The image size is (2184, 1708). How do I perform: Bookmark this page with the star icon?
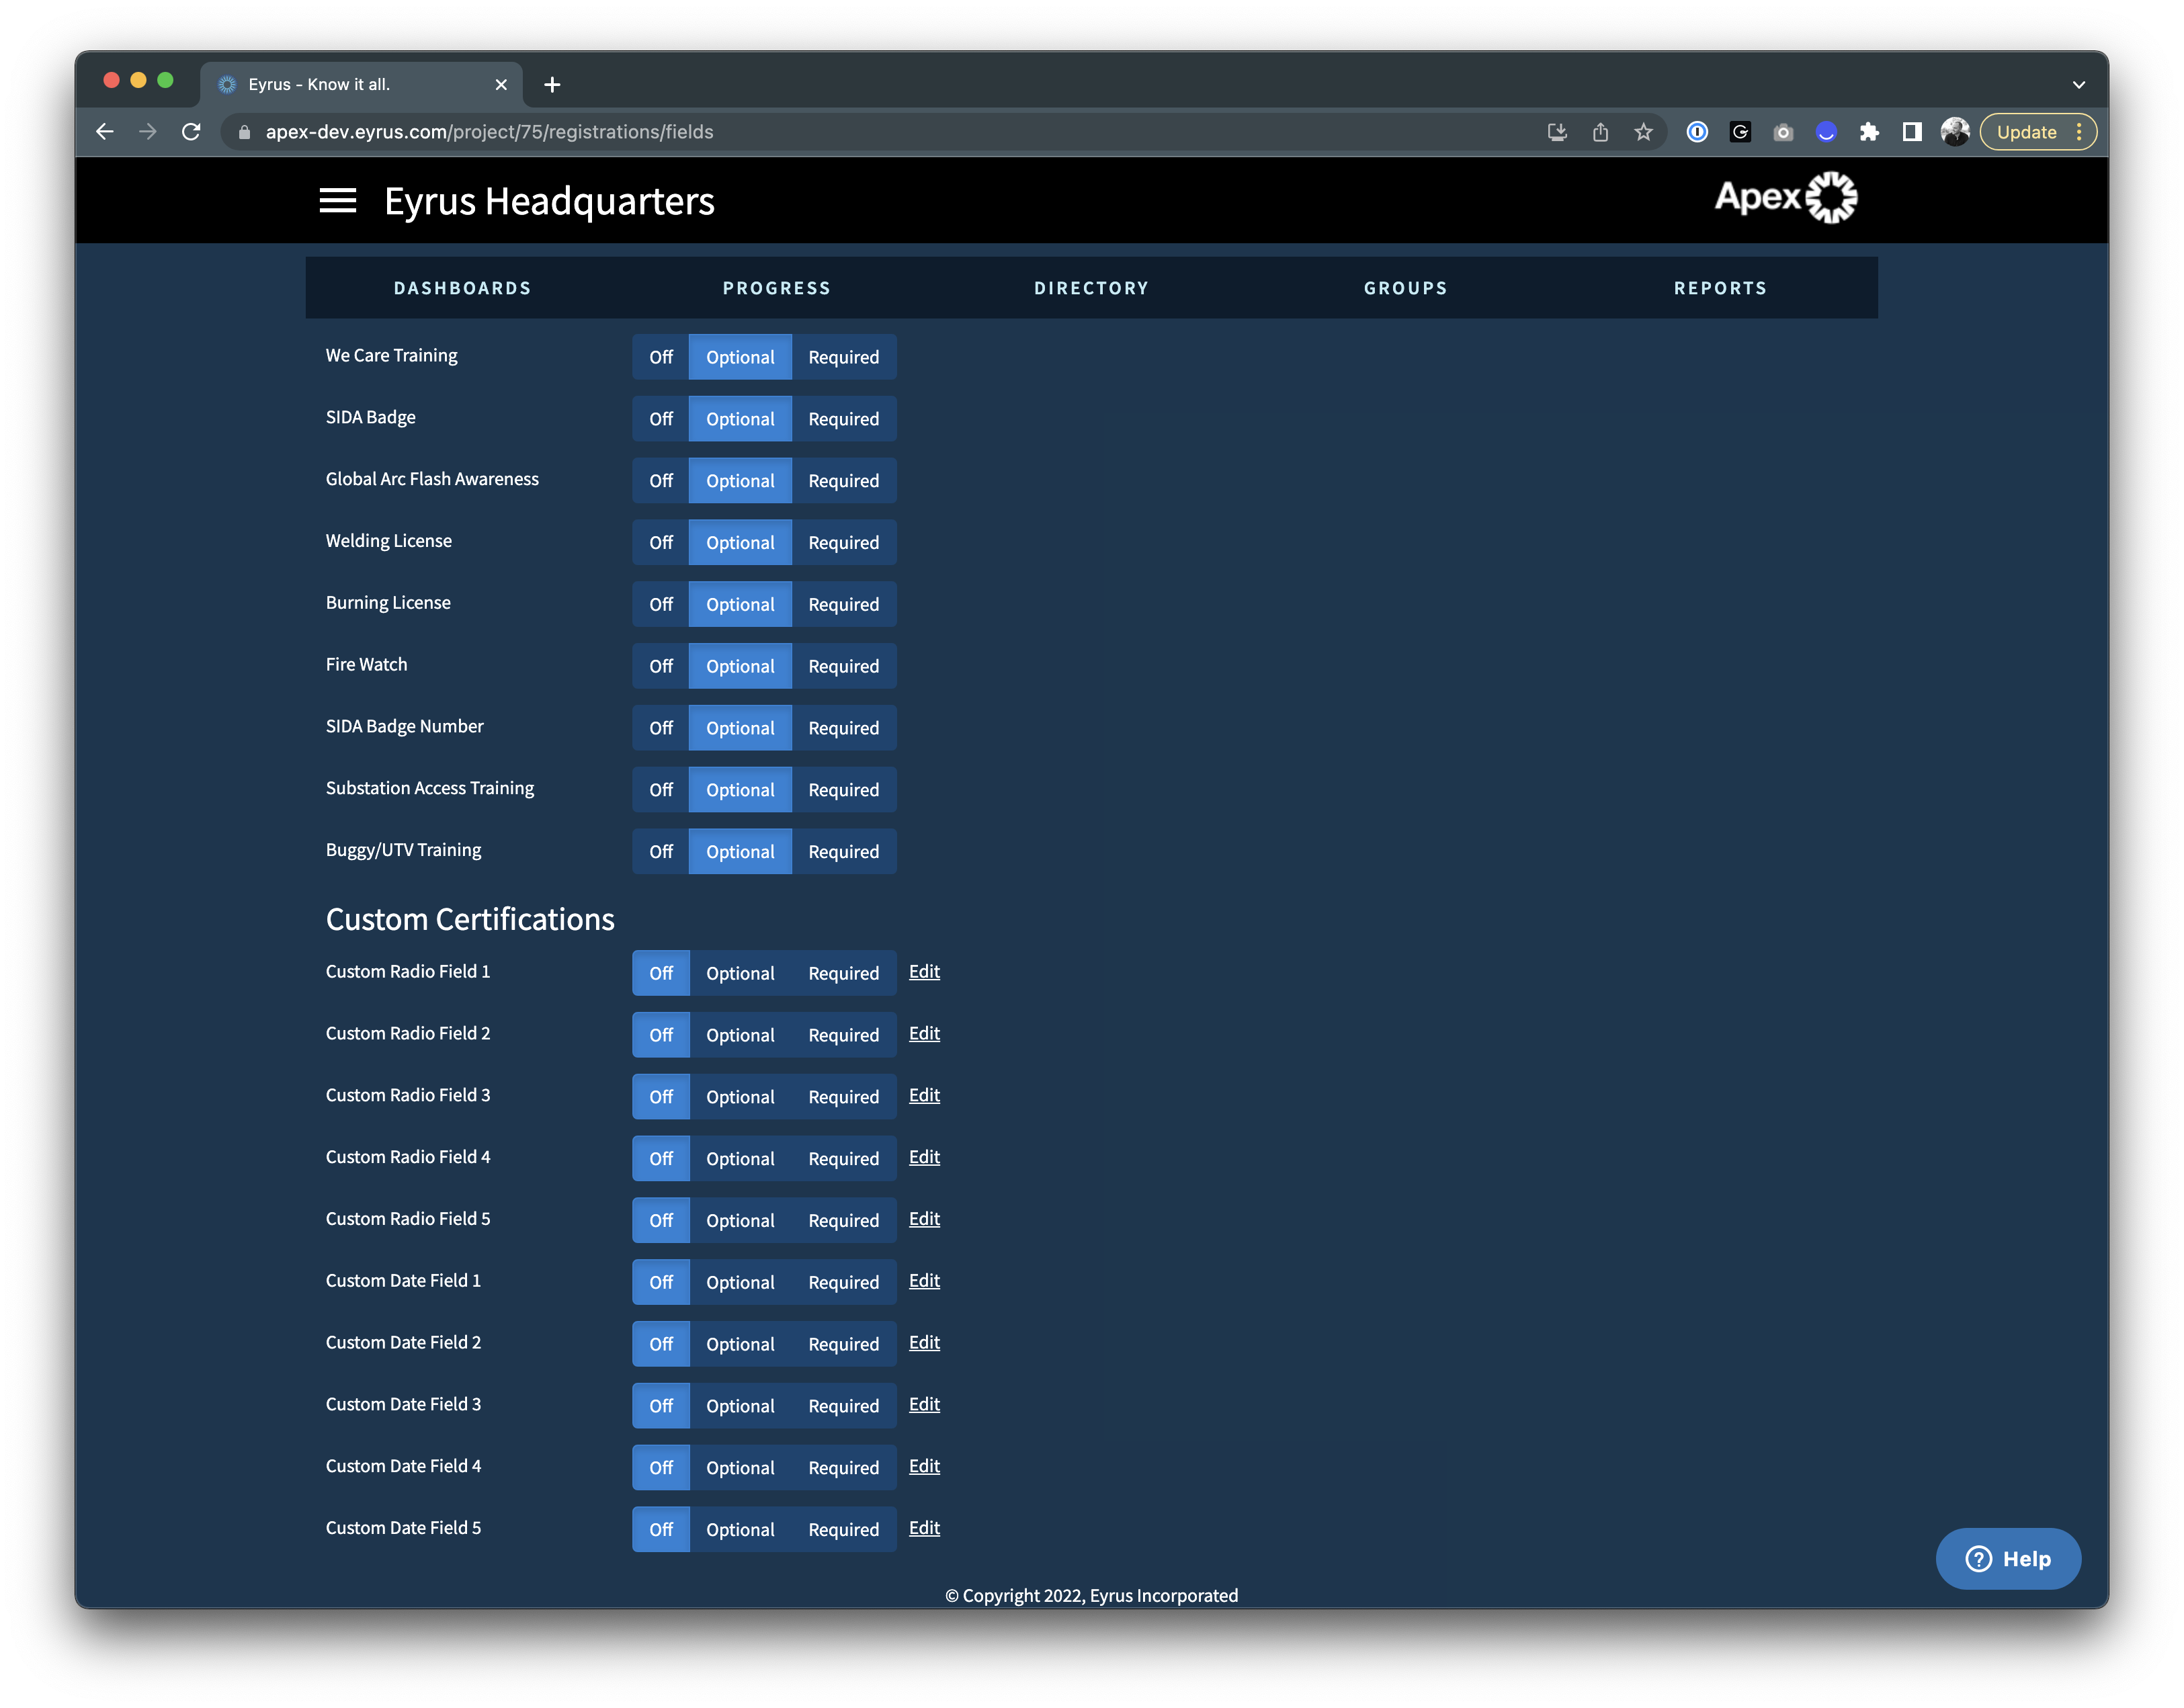pyautogui.click(x=1643, y=132)
